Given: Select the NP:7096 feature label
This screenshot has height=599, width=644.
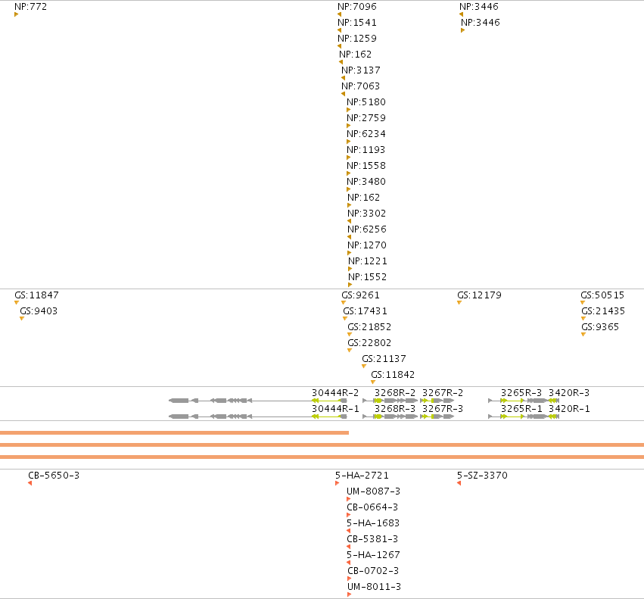Looking at the screenshot, I should pos(357,7).
